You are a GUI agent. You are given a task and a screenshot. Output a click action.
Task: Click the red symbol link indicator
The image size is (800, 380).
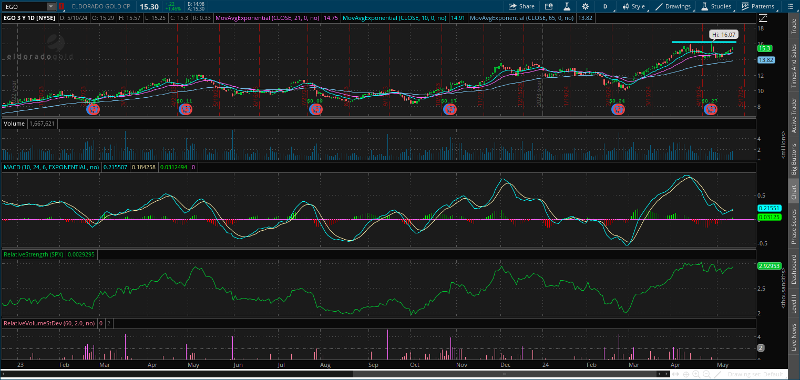(x=61, y=6)
